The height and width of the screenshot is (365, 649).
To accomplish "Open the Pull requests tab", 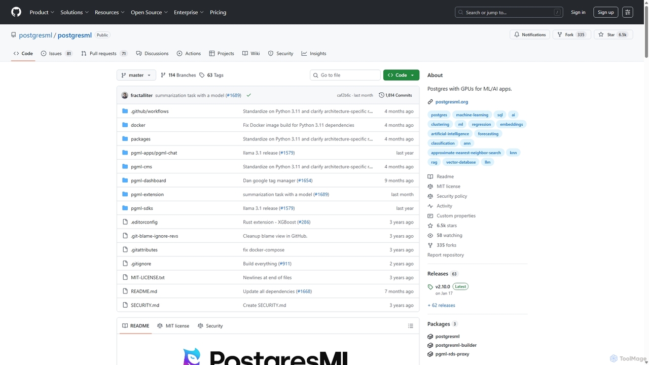I will pyautogui.click(x=104, y=53).
